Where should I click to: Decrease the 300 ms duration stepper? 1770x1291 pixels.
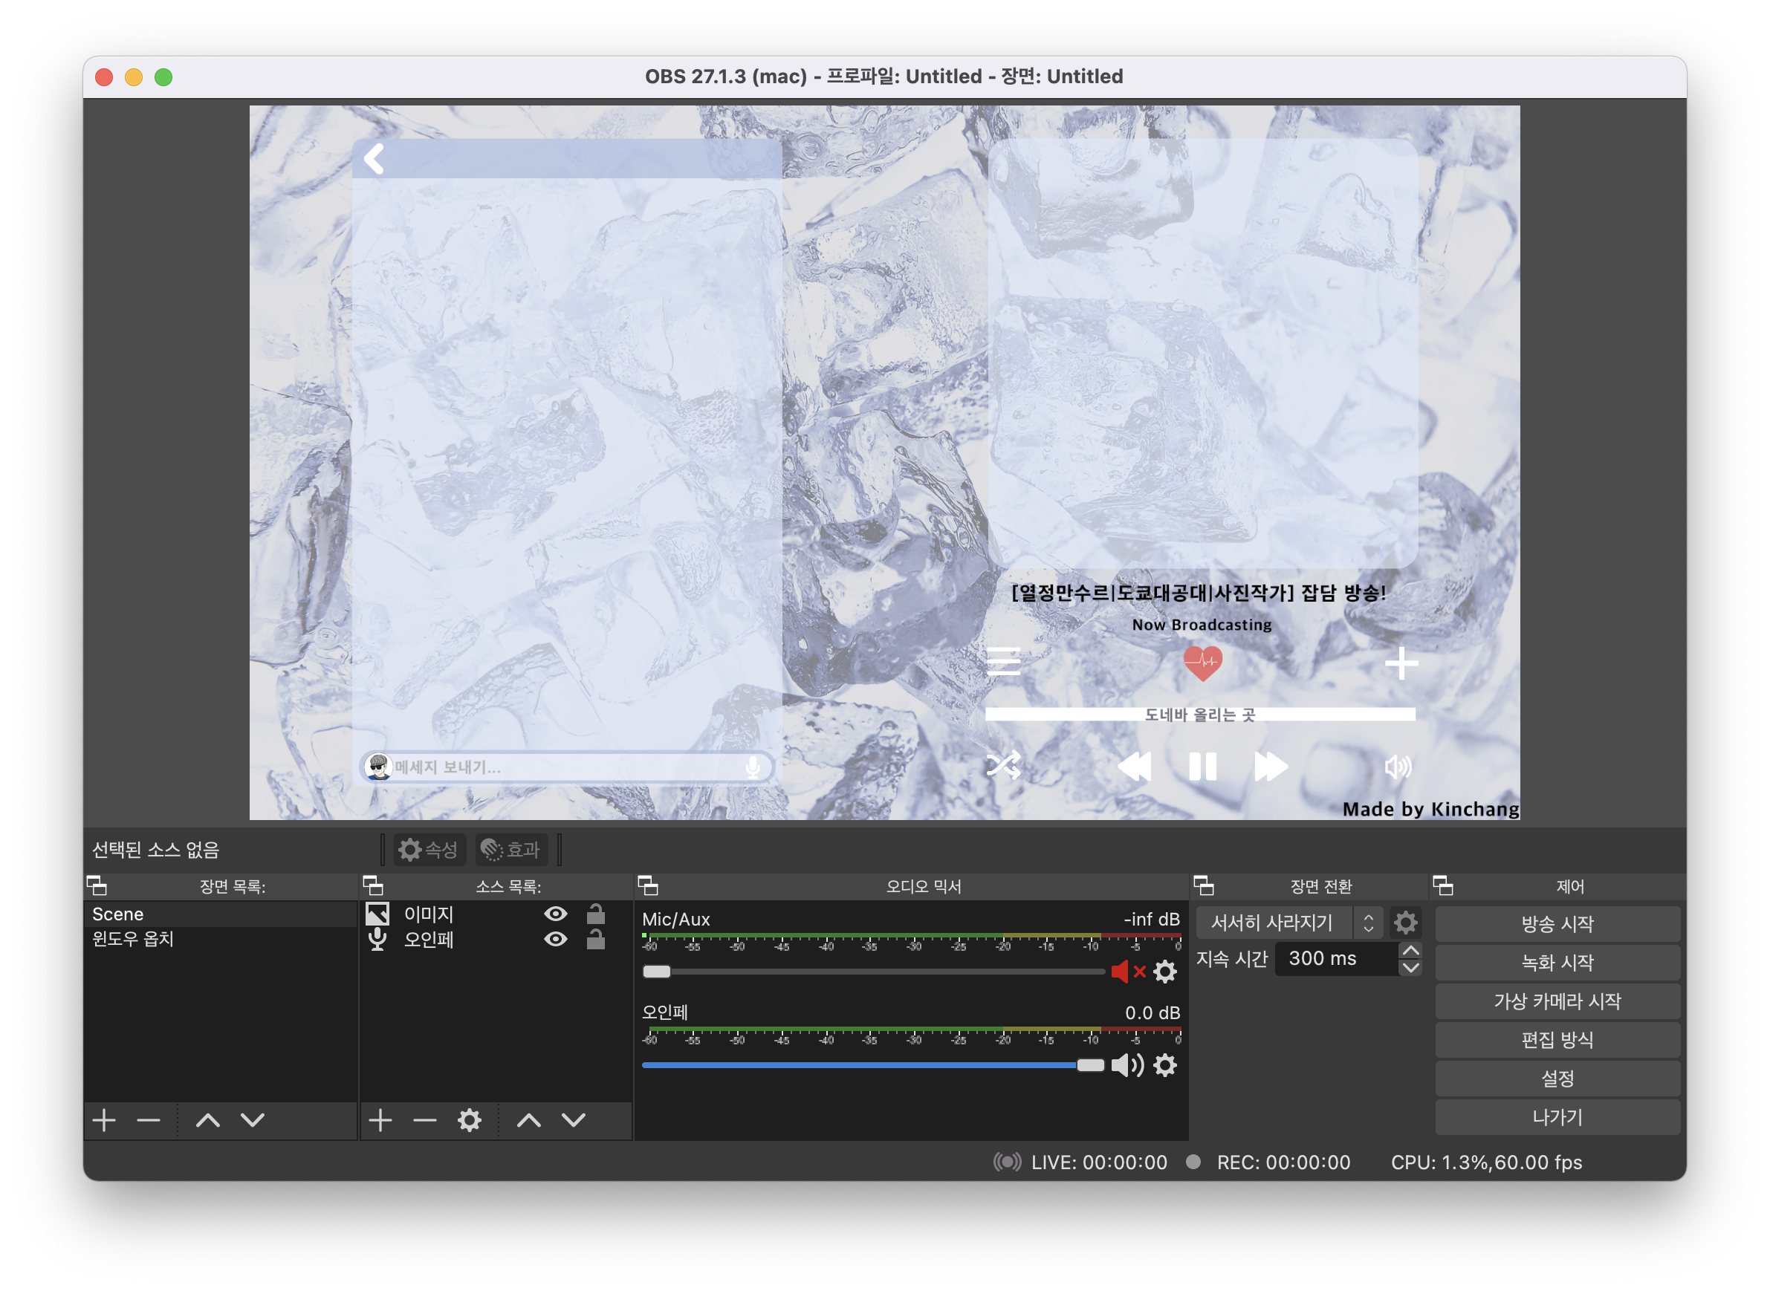[1410, 967]
